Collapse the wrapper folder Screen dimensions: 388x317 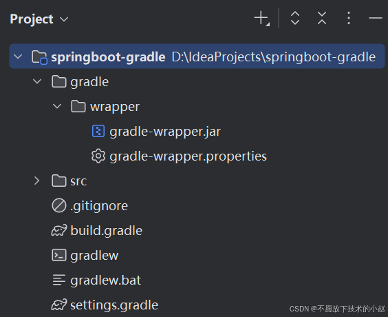click(57, 106)
